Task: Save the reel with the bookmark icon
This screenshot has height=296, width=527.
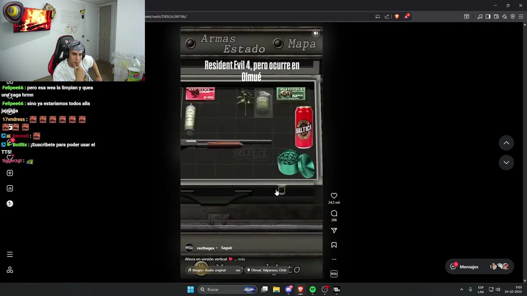Action: pyautogui.click(x=334, y=245)
